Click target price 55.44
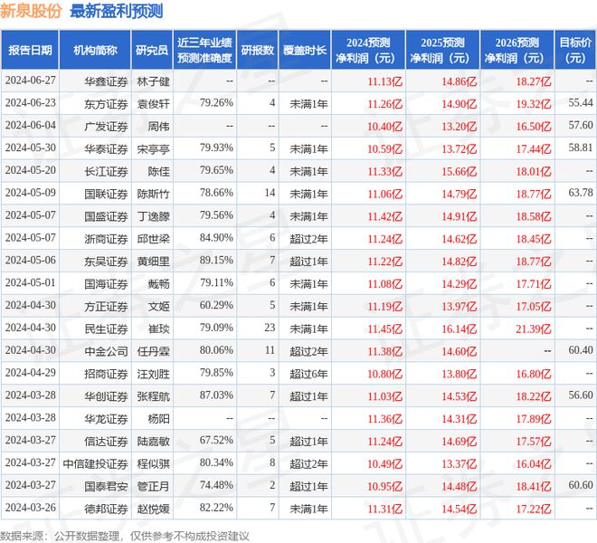Screen dimensions: 597x543 click(581, 103)
